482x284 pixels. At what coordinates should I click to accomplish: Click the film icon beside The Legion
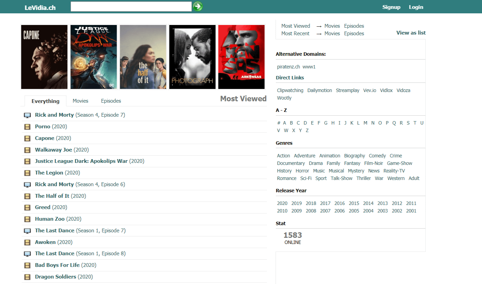[x=27, y=173]
